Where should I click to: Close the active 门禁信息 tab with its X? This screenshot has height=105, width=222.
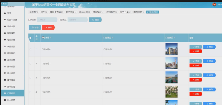coord(157,12)
